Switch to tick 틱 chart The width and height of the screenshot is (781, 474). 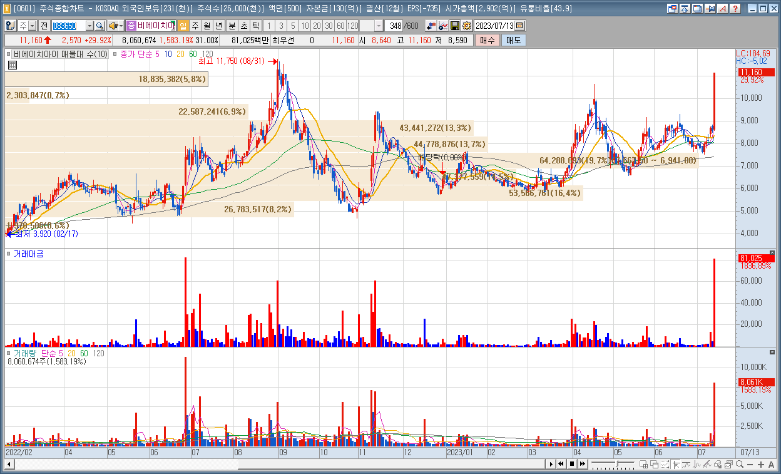[255, 26]
